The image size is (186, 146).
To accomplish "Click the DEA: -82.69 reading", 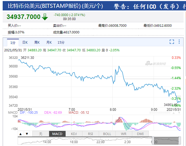I will point(53,113).
